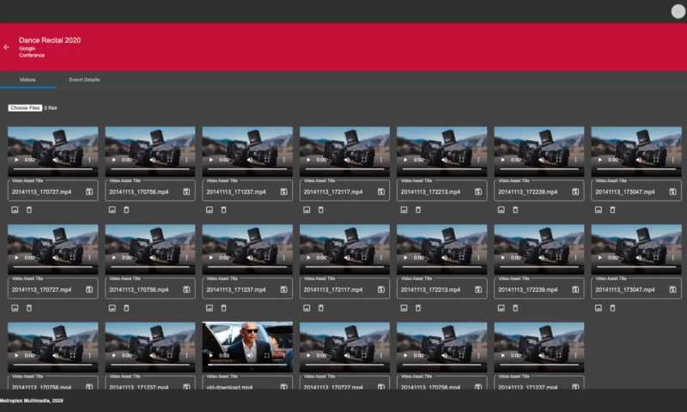The height and width of the screenshot is (412, 687).
Task: Mute the vid-download.mp4 video
Action: click(x=250, y=355)
